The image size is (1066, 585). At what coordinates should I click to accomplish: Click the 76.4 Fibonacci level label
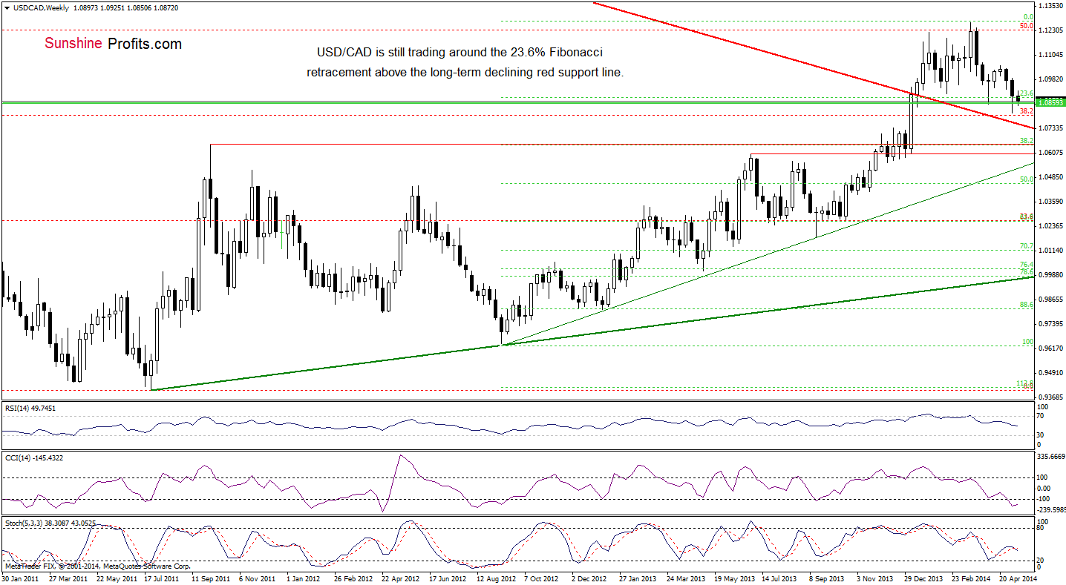1027,265
